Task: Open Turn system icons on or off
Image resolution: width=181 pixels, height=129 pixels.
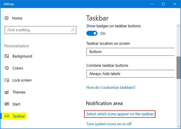Action: point(109,124)
